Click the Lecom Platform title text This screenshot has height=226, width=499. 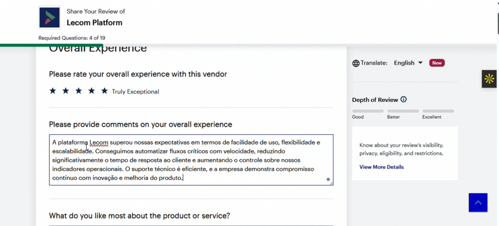click(x=95, y=22)
